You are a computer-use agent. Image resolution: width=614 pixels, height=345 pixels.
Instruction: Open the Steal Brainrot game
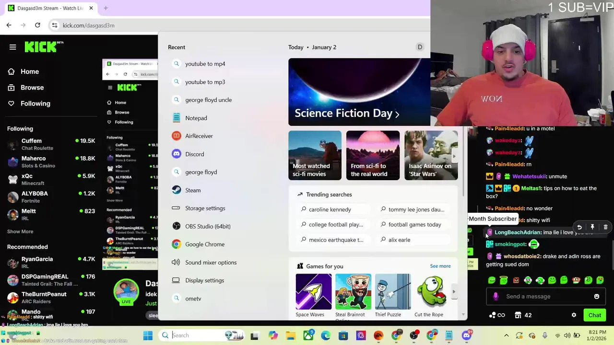pos(353,296)
